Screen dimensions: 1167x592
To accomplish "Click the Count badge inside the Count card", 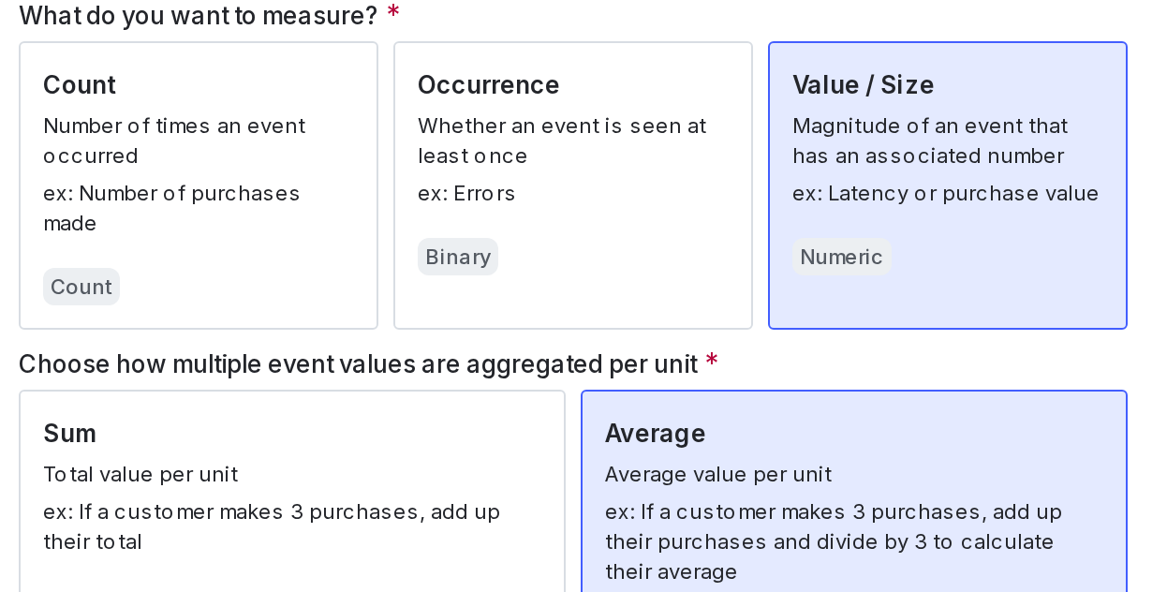I will pos(81,287).
